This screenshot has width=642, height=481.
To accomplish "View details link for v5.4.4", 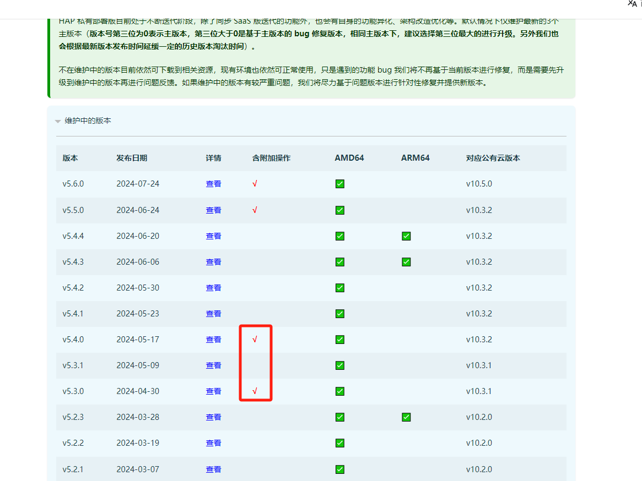I will point(213,236).
